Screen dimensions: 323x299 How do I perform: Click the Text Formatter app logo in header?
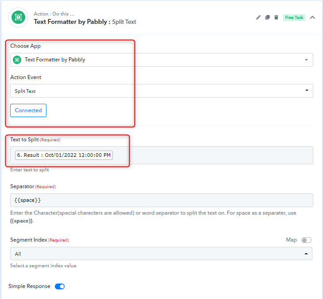click(x=18, y=18)
